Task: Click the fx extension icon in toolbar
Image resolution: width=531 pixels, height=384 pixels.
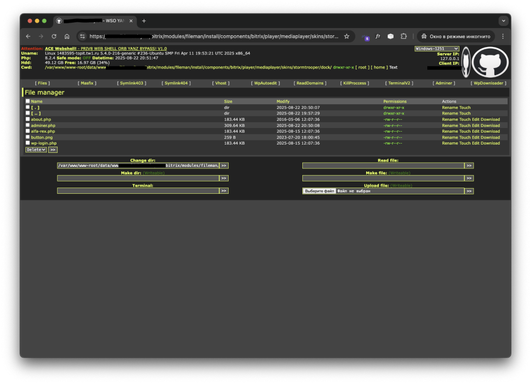Action: 378,36
